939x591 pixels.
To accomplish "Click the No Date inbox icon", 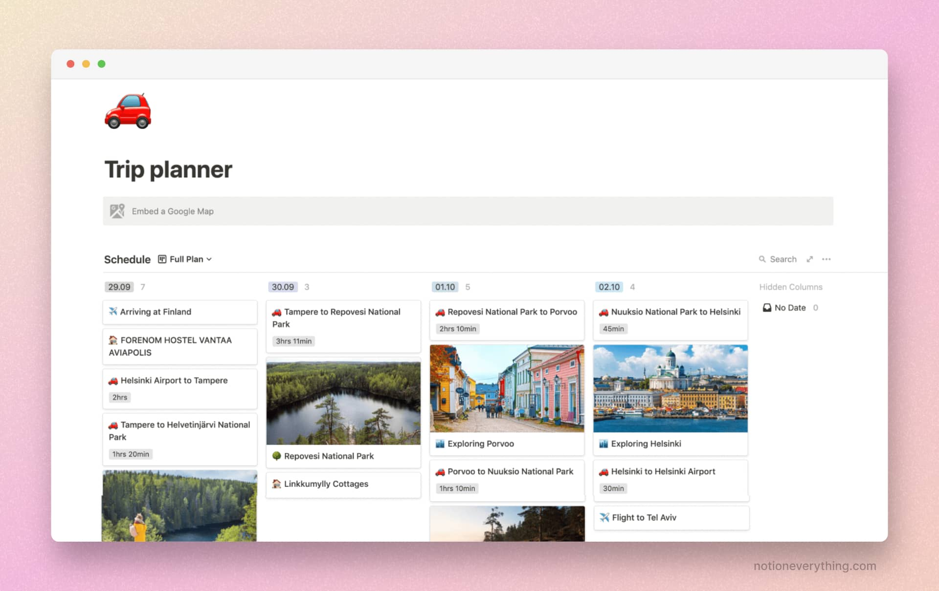I will click(767, 308).
